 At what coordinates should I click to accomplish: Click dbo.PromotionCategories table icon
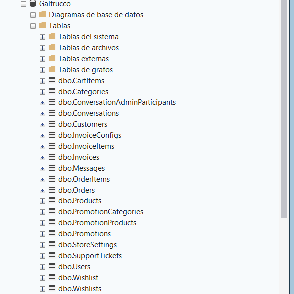click(52, 211)
